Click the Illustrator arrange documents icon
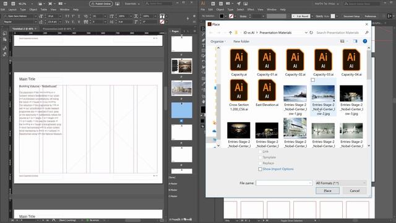The image size is (396, 223). click(x=229, y=4)
